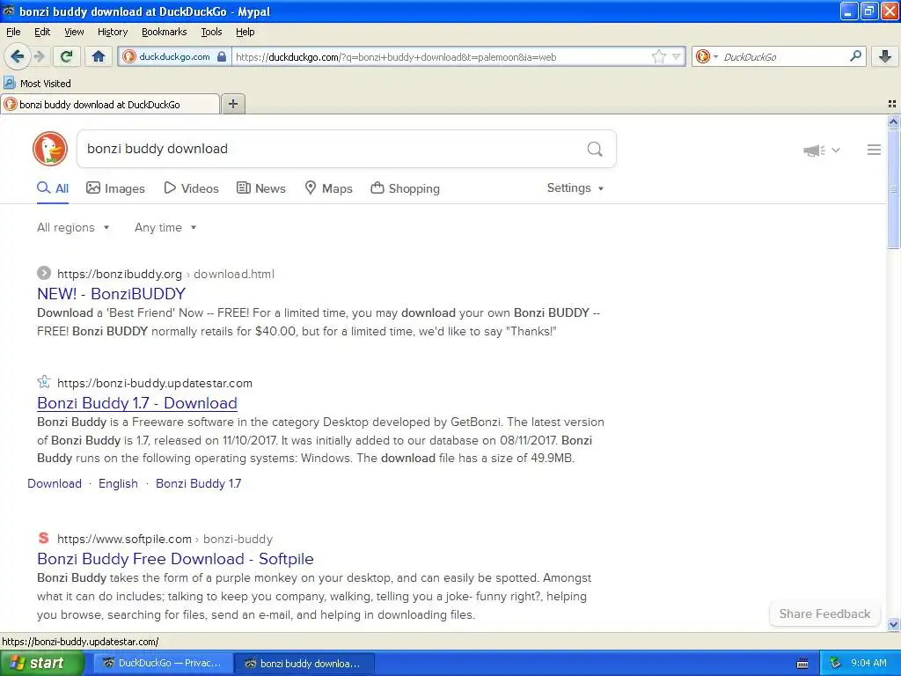The height and width of the screenshot is (676, 901).
Task: Open the View menu
Action: (x=74, y=32)
